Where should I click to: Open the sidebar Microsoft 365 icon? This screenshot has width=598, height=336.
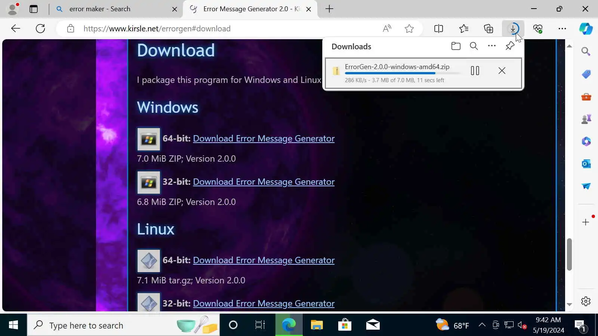coord(586,141)
